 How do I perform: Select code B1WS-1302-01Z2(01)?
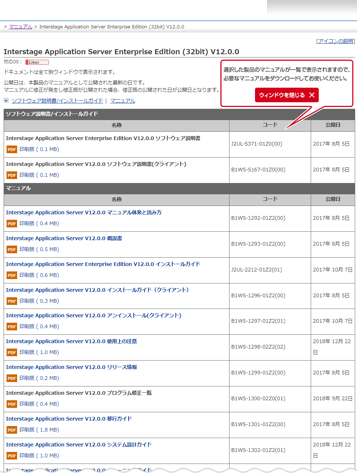click(x=258, y=450)
